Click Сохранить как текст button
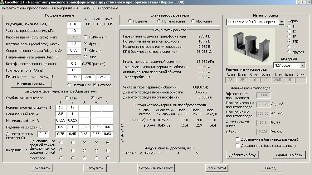The image size is (312, 175). [156, 168]
